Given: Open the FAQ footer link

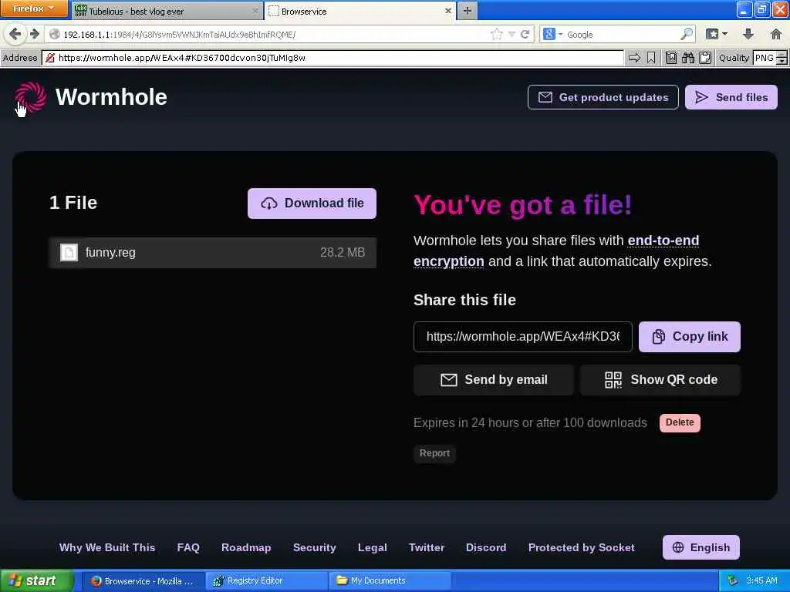Looking at the screenshot, I should click(x=188, y=548).
